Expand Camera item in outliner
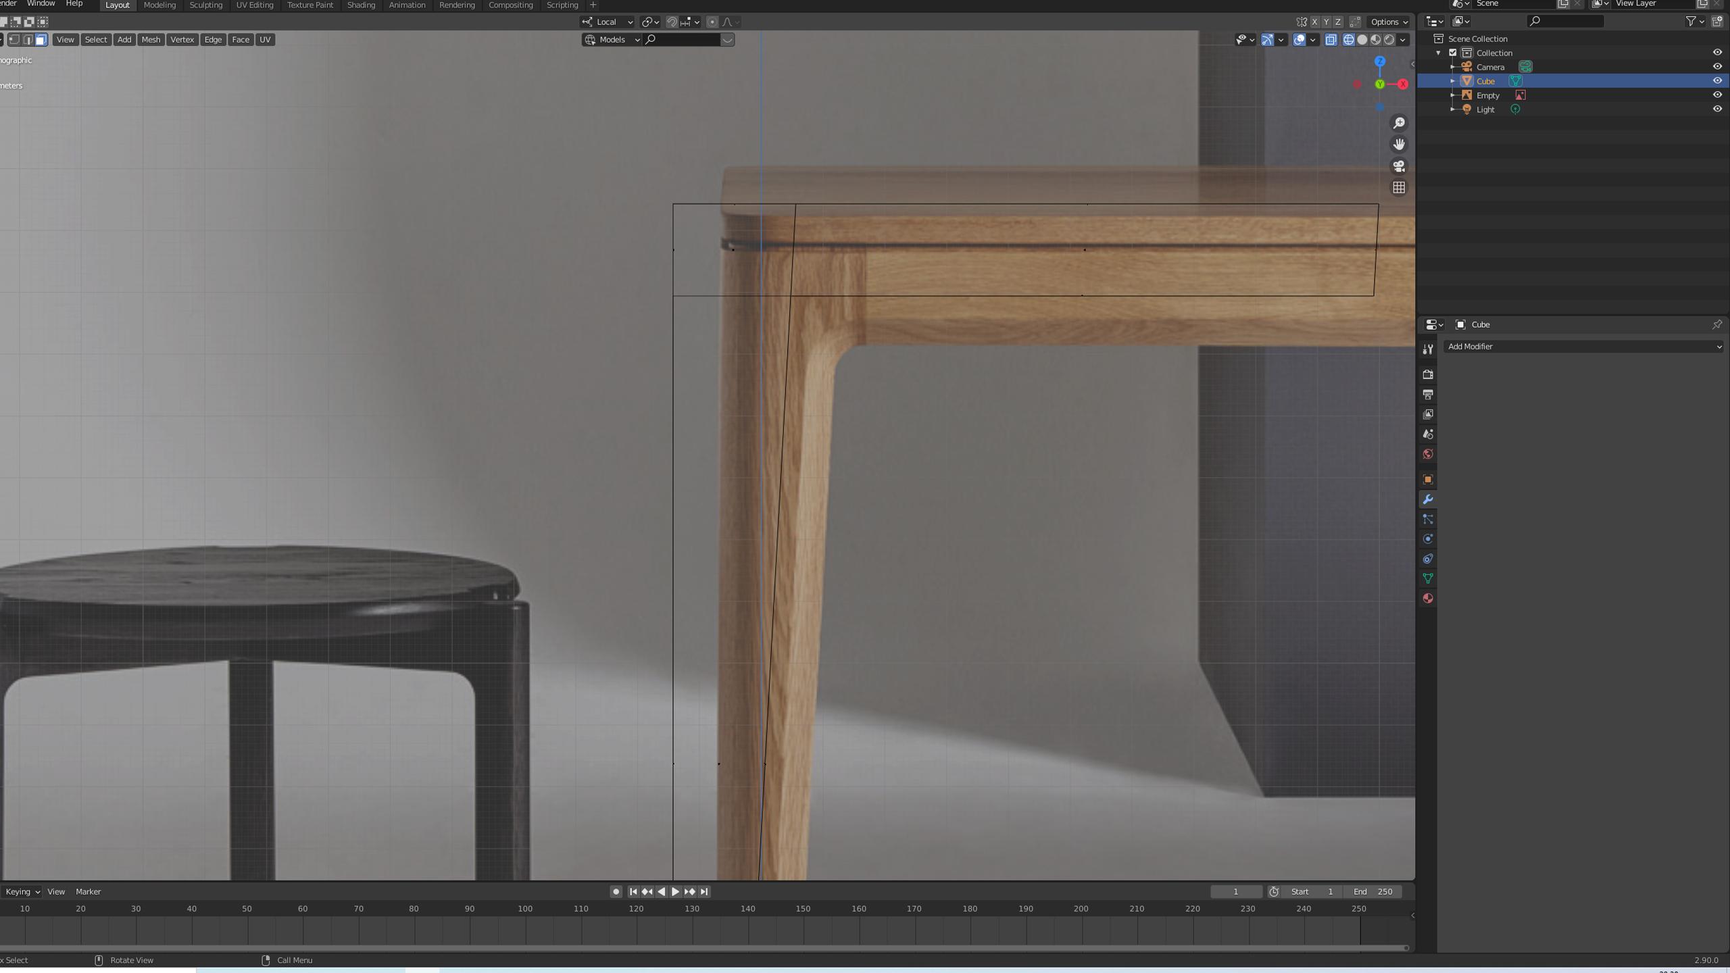 [x=1452, y=67]
